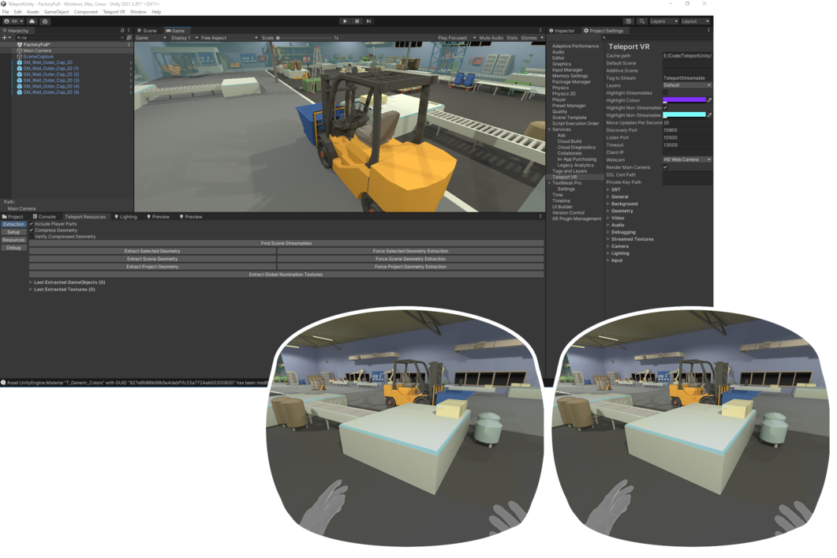Clear the Hierarchy search field

coord(121,38)
